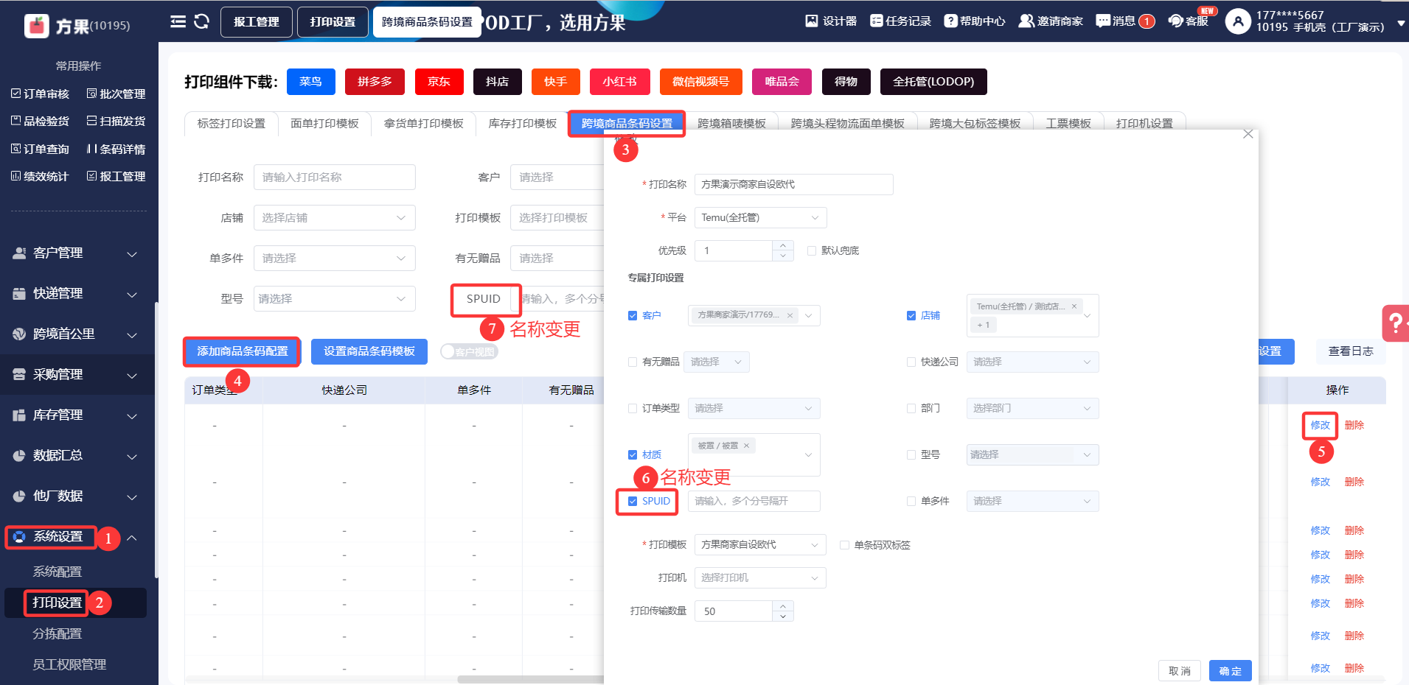Viewport: 1409px width, 685px height.
Task: Uncheck the 客户 checkbox in the dialog
Action: click(x=633, y=315)
